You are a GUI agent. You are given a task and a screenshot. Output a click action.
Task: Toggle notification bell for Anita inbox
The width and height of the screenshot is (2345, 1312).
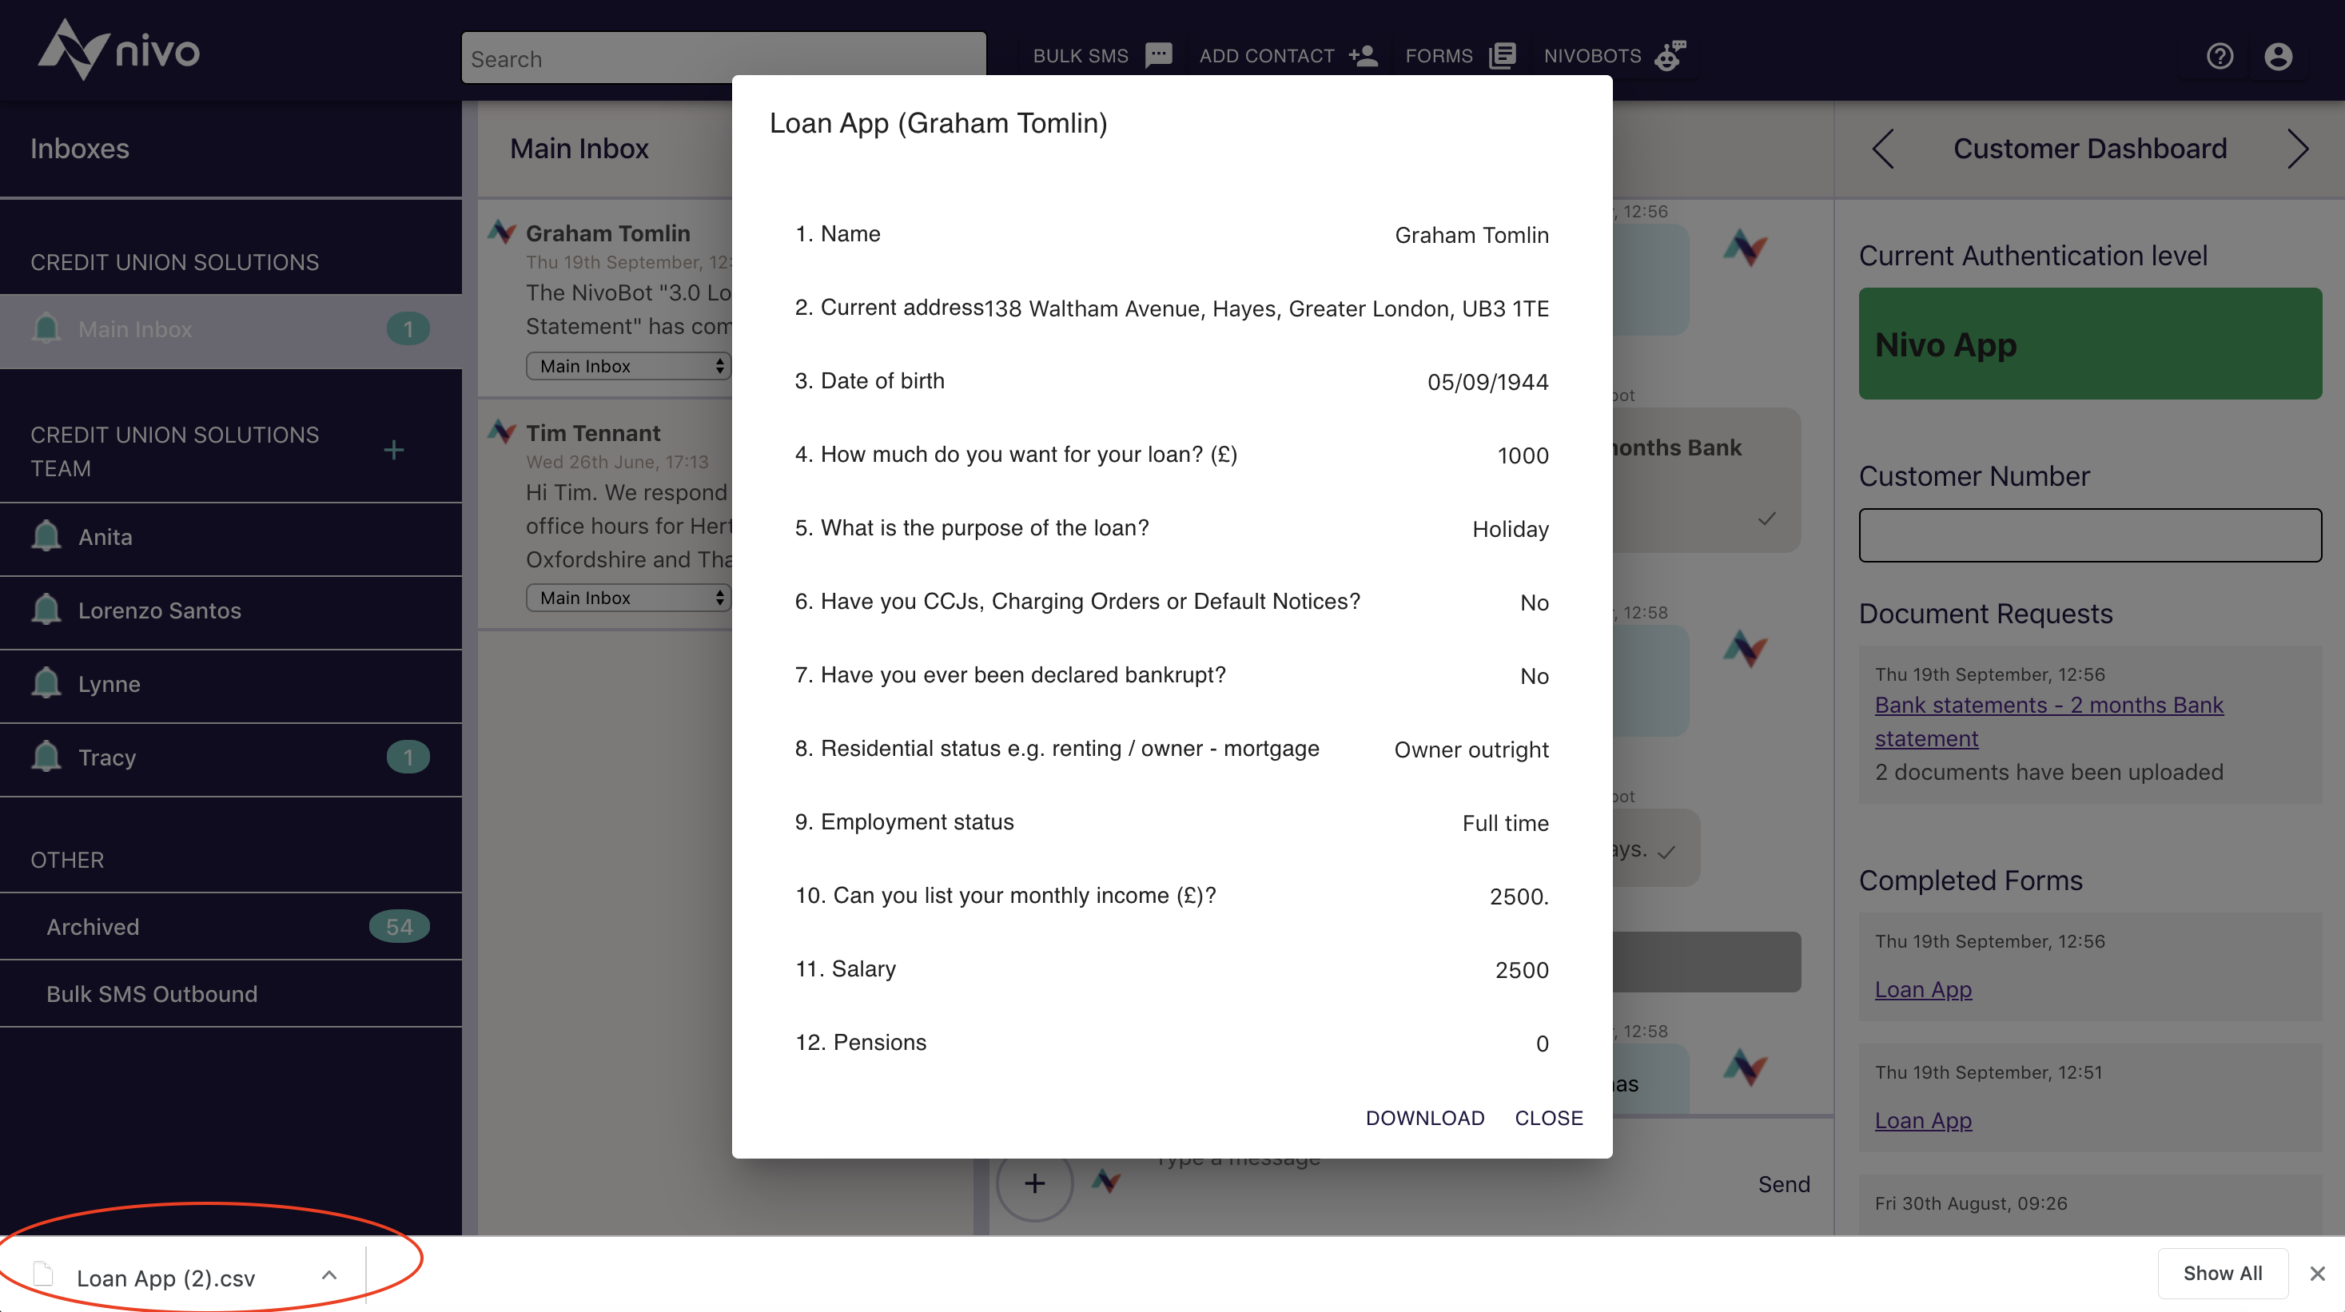pyautogui.click(x=46, y=537)
